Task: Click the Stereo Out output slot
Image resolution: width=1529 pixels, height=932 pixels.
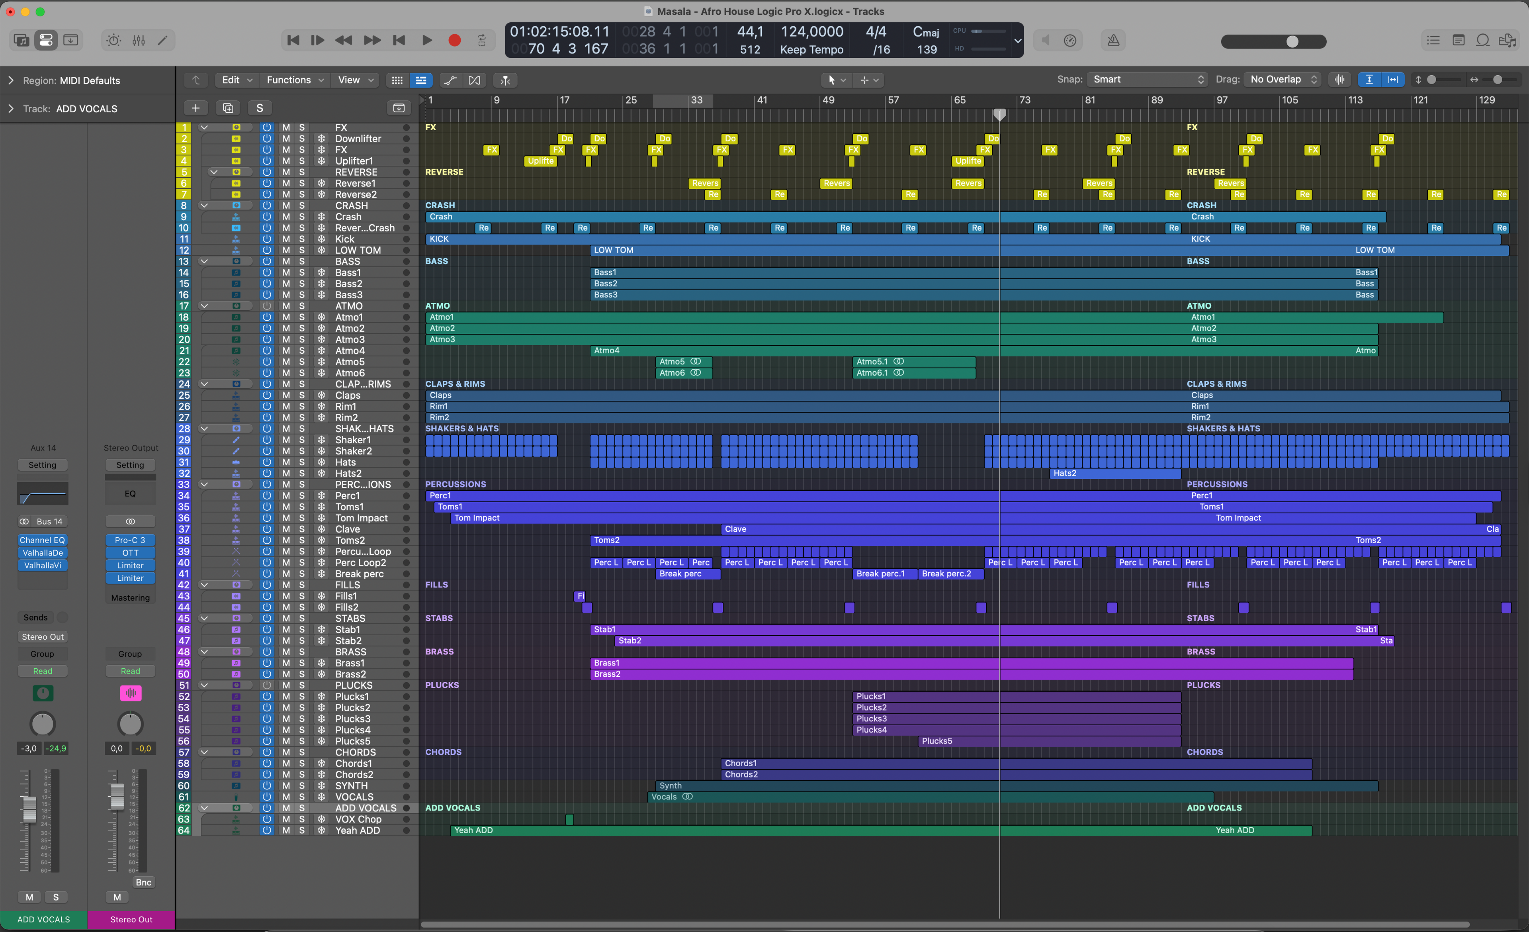Action: 42,636
